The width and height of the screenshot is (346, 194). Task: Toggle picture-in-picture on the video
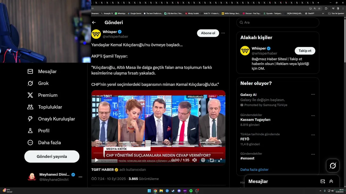tap(212, 160)
